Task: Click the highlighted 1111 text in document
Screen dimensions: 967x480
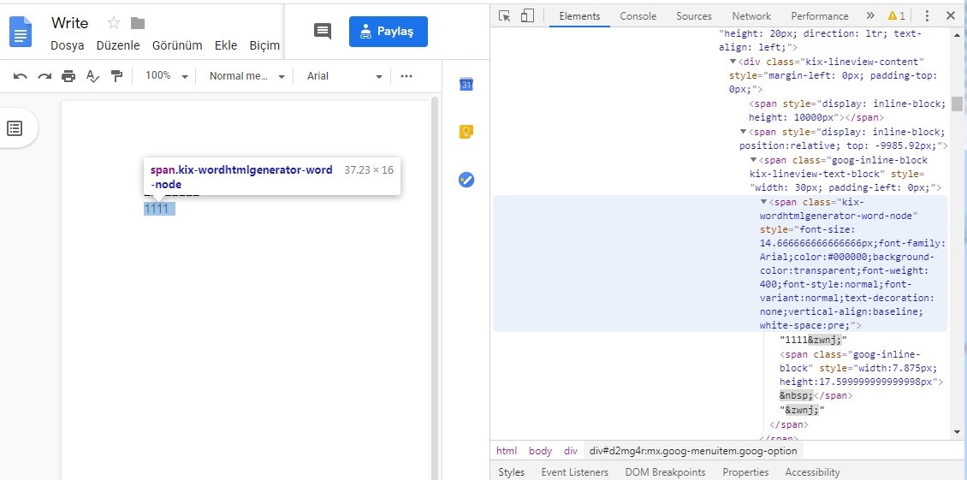Action: click(x=159, y=209)
